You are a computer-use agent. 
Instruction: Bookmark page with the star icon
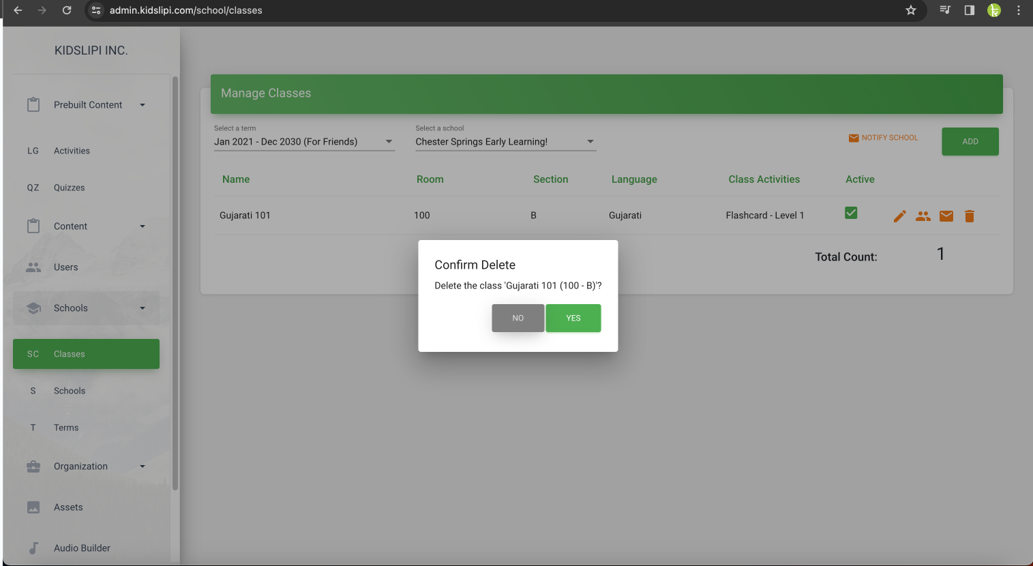pos(911,10)
